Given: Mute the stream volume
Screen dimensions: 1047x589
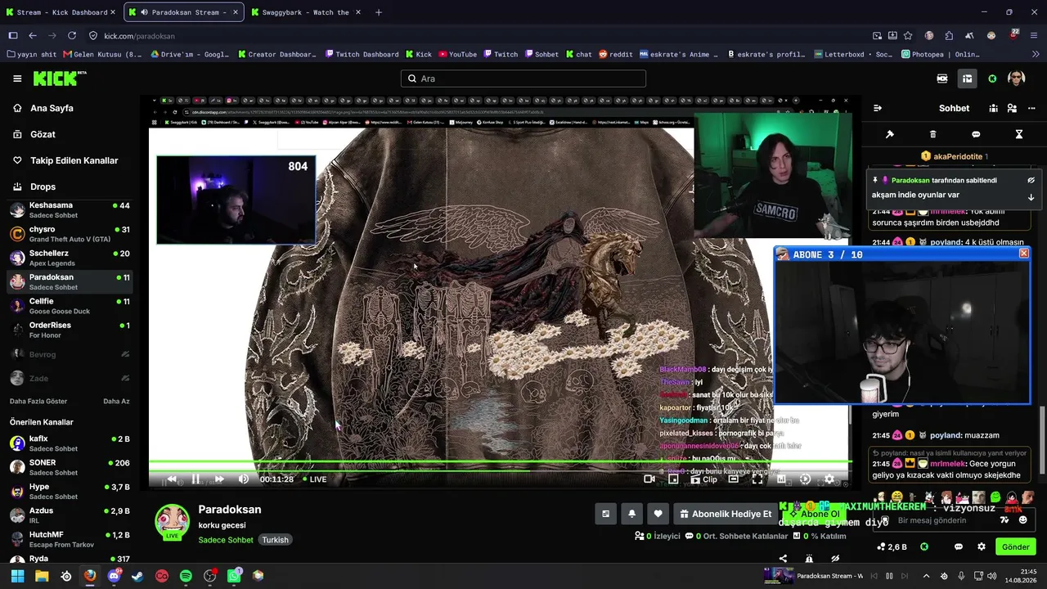Looking at the screenshot, I should tap(243, 479).
